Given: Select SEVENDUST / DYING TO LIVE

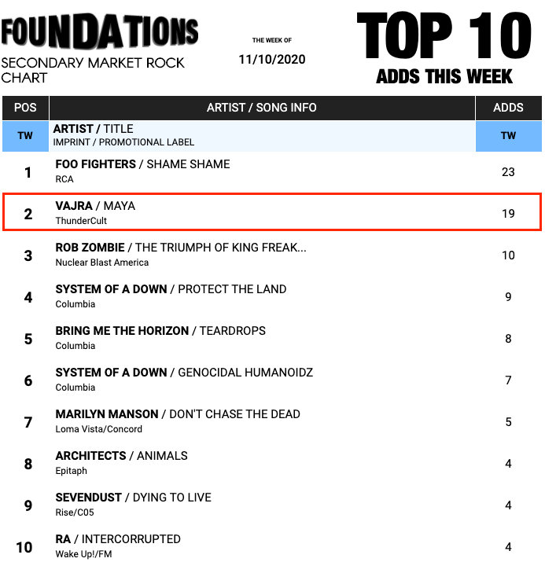Looking at the screenshot, I should point(133,498).
